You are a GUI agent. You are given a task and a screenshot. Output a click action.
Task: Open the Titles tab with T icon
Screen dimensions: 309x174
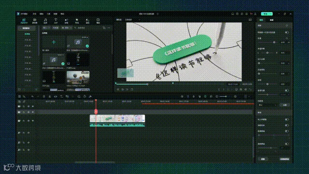56,21
